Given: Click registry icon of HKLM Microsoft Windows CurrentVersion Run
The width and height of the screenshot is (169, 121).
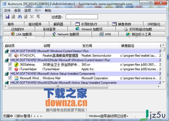Looking at the screenshot, I should 7,51.
